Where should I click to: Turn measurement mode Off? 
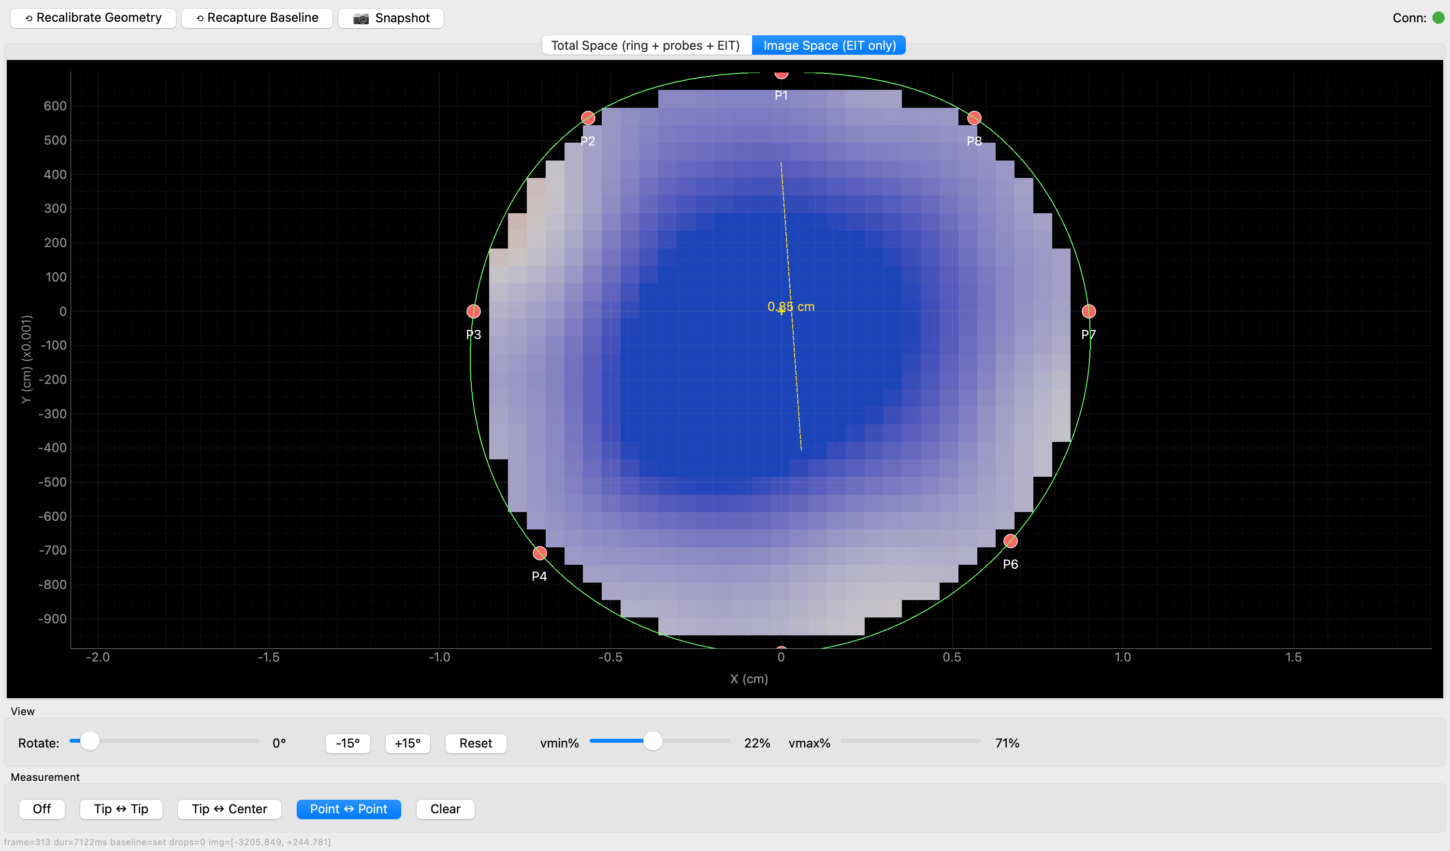click(42, 809)
